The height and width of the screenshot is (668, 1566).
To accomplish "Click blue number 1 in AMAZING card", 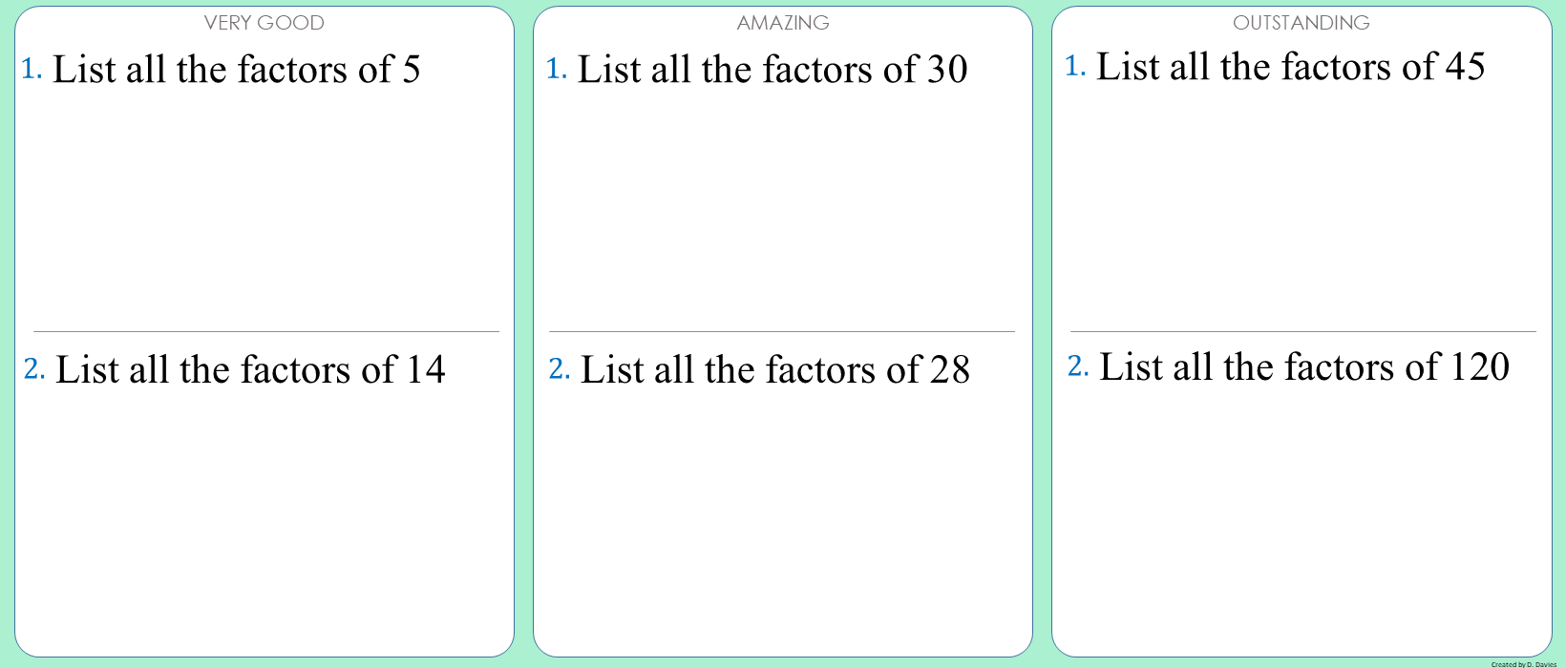I will click(557, 69).
